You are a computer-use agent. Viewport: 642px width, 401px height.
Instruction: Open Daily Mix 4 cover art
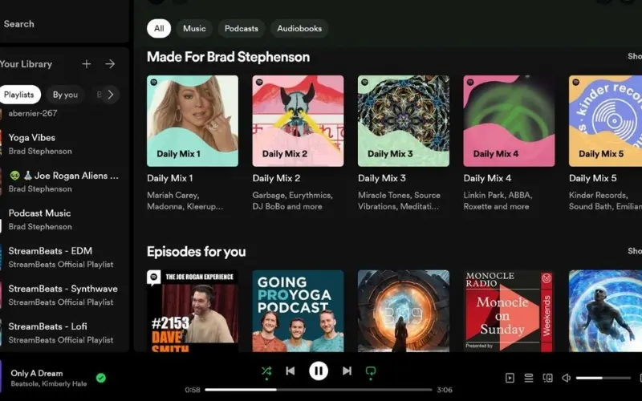tap(509, 121)
